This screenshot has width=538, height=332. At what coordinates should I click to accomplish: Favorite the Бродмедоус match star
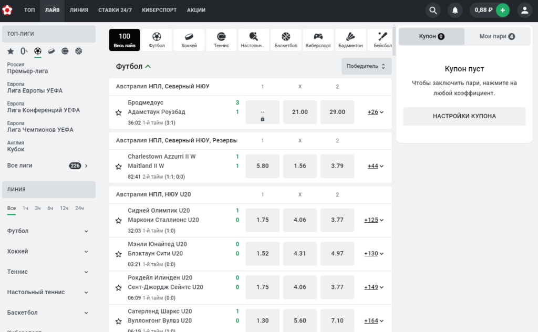(119, 112)
